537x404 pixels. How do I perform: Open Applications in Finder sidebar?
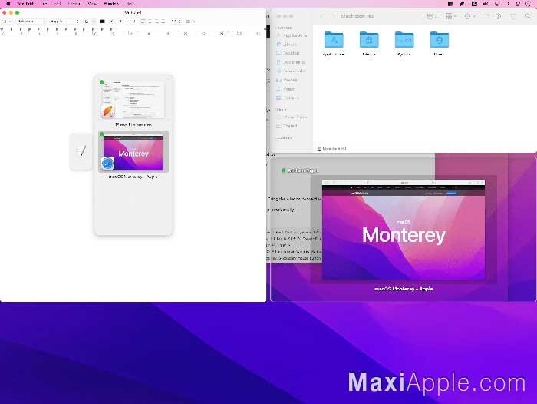(x=292, y=35)
